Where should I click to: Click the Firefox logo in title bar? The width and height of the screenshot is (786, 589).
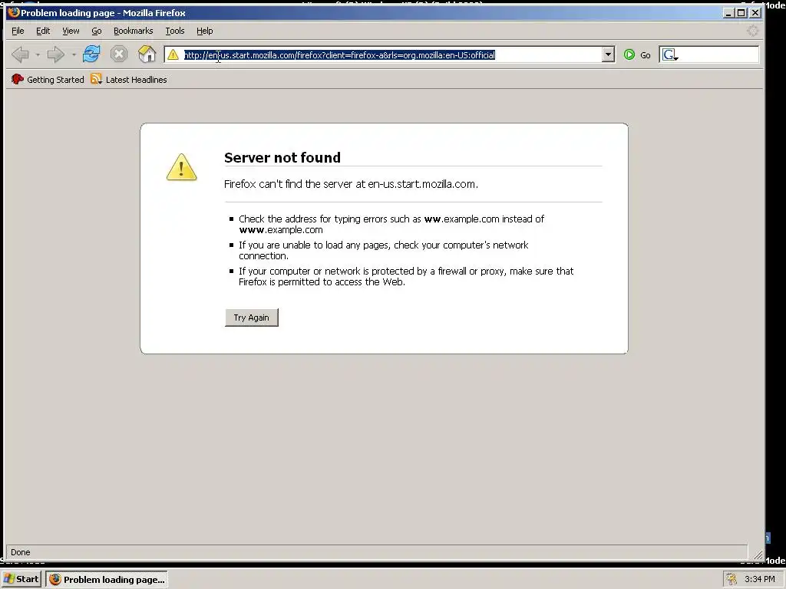coord(14,12)
